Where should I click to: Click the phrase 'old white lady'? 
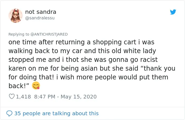134,51
